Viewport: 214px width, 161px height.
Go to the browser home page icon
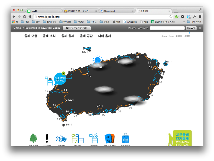coord(30,17)
